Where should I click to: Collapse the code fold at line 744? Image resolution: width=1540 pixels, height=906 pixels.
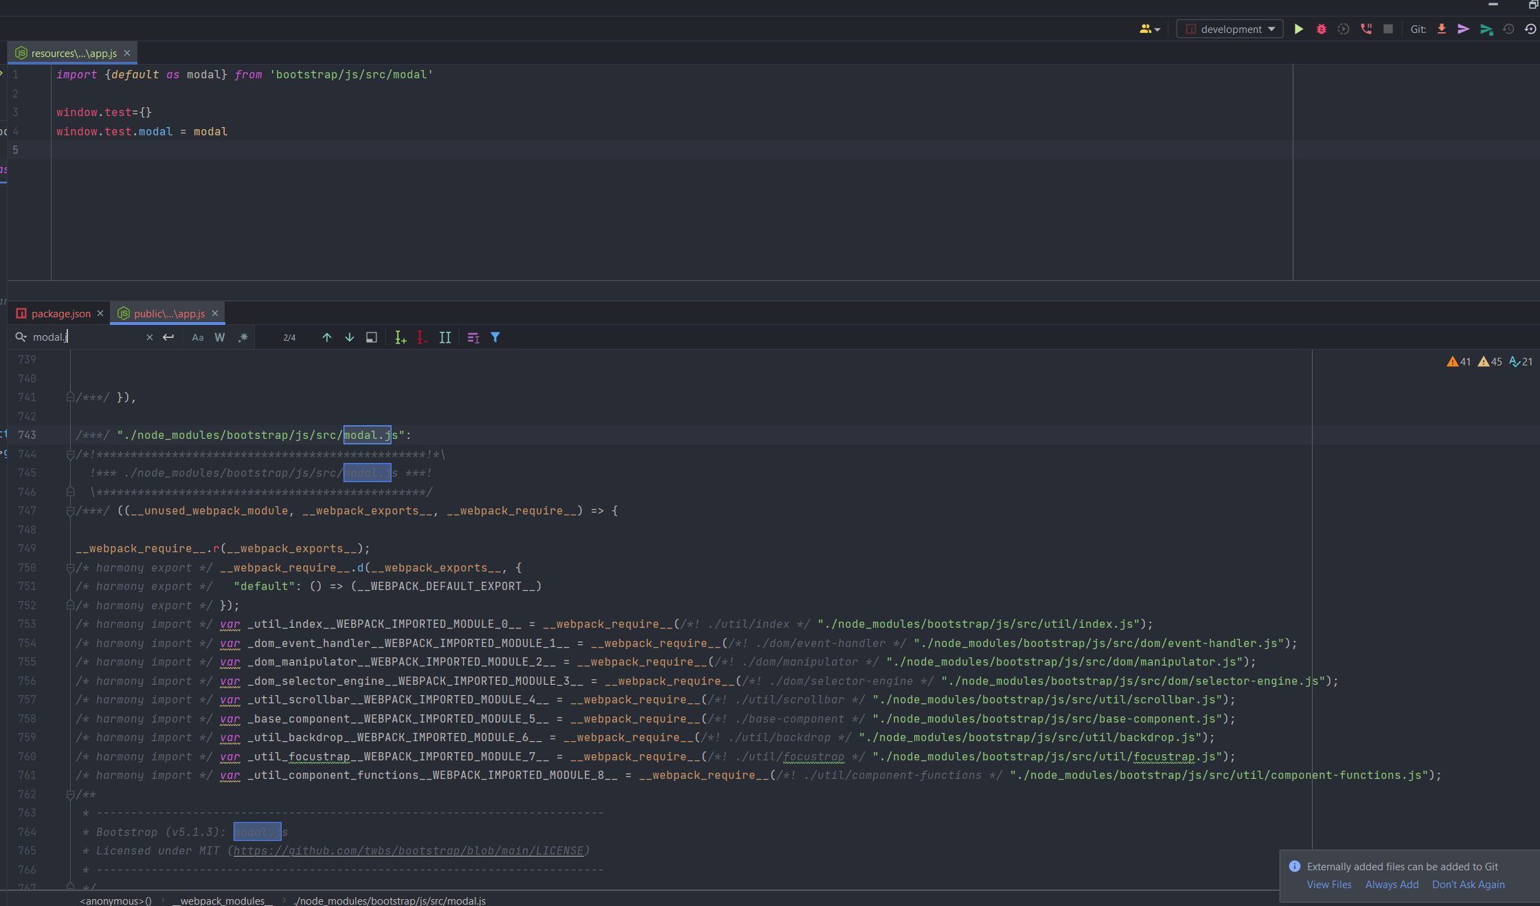pos(70,454)
